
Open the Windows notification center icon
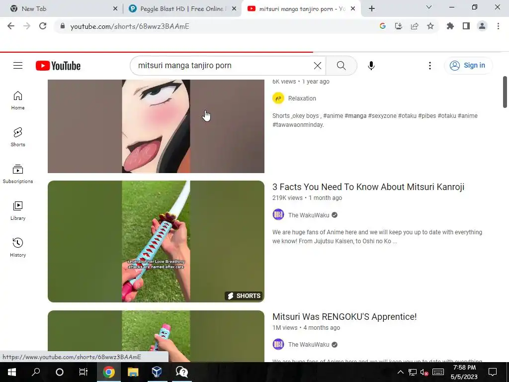493,372
